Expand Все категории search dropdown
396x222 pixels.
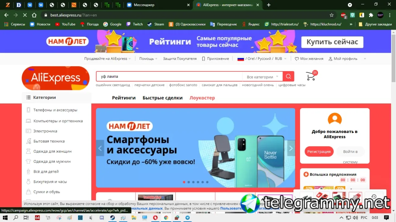263,77
